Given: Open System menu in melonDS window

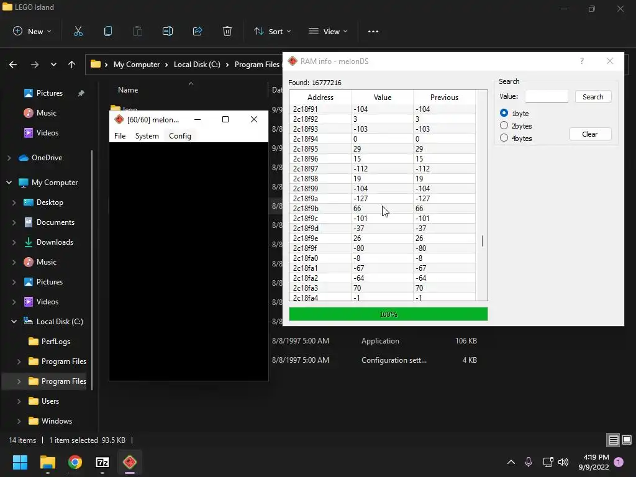Looking at the screenshot, I should pos(147,136).
